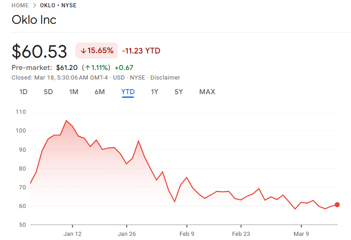Click the red endpoint dot on chart
Viewport: 351px width, 240px height.
point(337,205)
